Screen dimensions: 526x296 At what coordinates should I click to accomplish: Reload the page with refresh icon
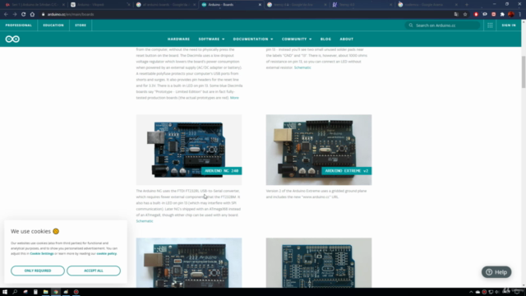pos(24,15)
